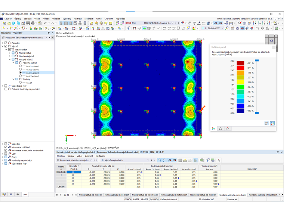Click the navigator data tab icon at bottom left
The height and width of the screenshot is (213, 284).
[4, 194]
